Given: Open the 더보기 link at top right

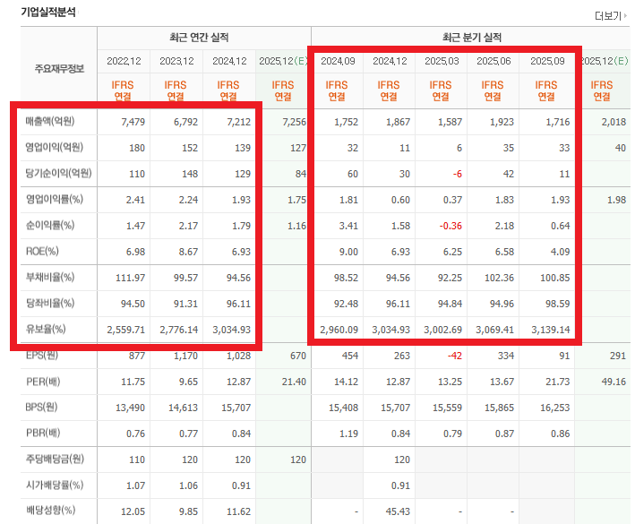Looking at the screenshot, I should (610, 15).
